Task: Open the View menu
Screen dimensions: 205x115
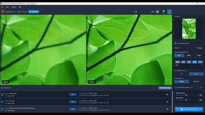Action: pyautogui.click(x=7, y=7)
